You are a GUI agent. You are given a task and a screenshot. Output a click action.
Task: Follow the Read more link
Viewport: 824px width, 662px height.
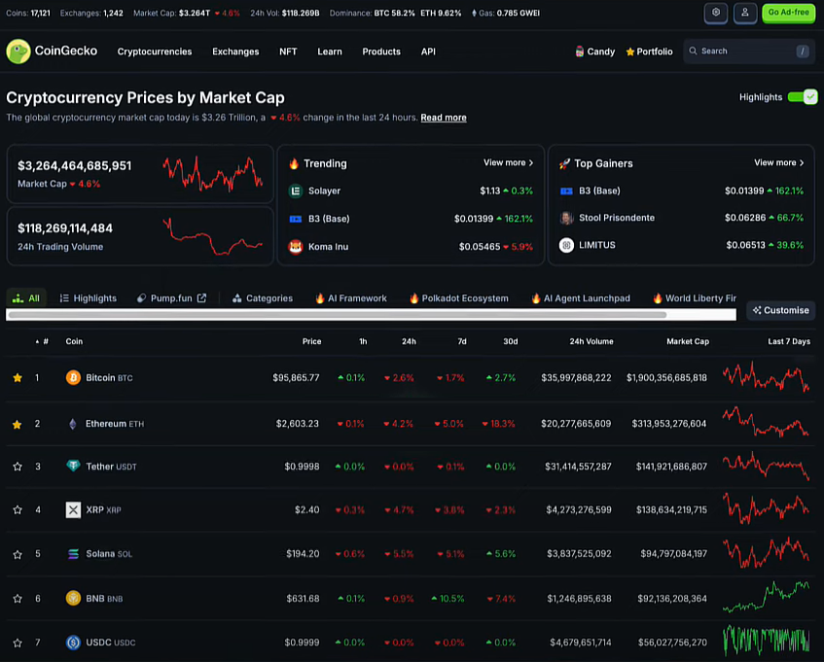(443, 118)
